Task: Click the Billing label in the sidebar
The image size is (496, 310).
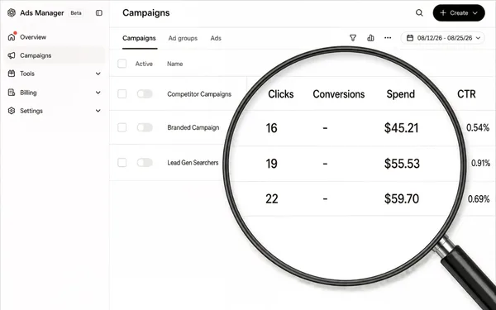Action: click(x=28, y=93)
